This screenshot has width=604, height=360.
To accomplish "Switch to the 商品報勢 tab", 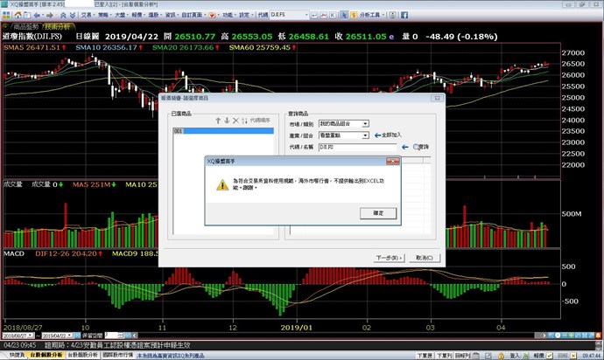I will [x=21, y=26].
